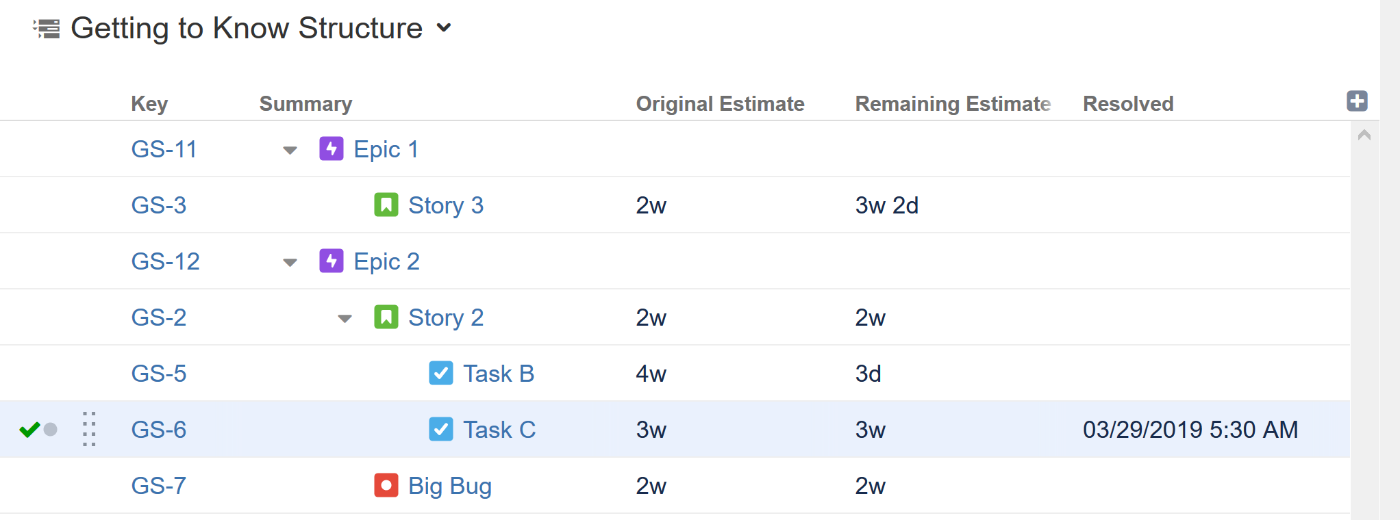
Task: Click the gray status dot next to GS-6
Action: pyautogui.click(x=51, y=430)
